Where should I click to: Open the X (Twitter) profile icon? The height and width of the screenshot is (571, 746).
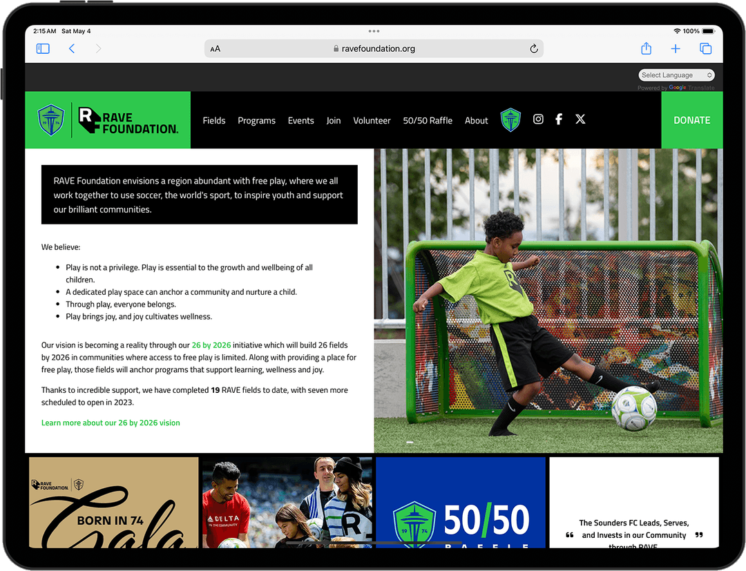pos(580,119)
